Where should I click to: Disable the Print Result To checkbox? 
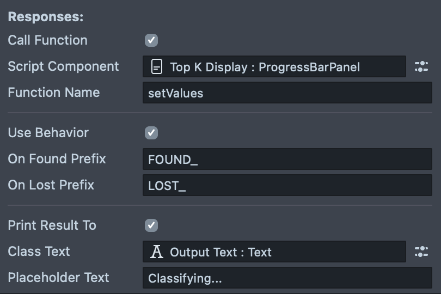click(151, 225)
